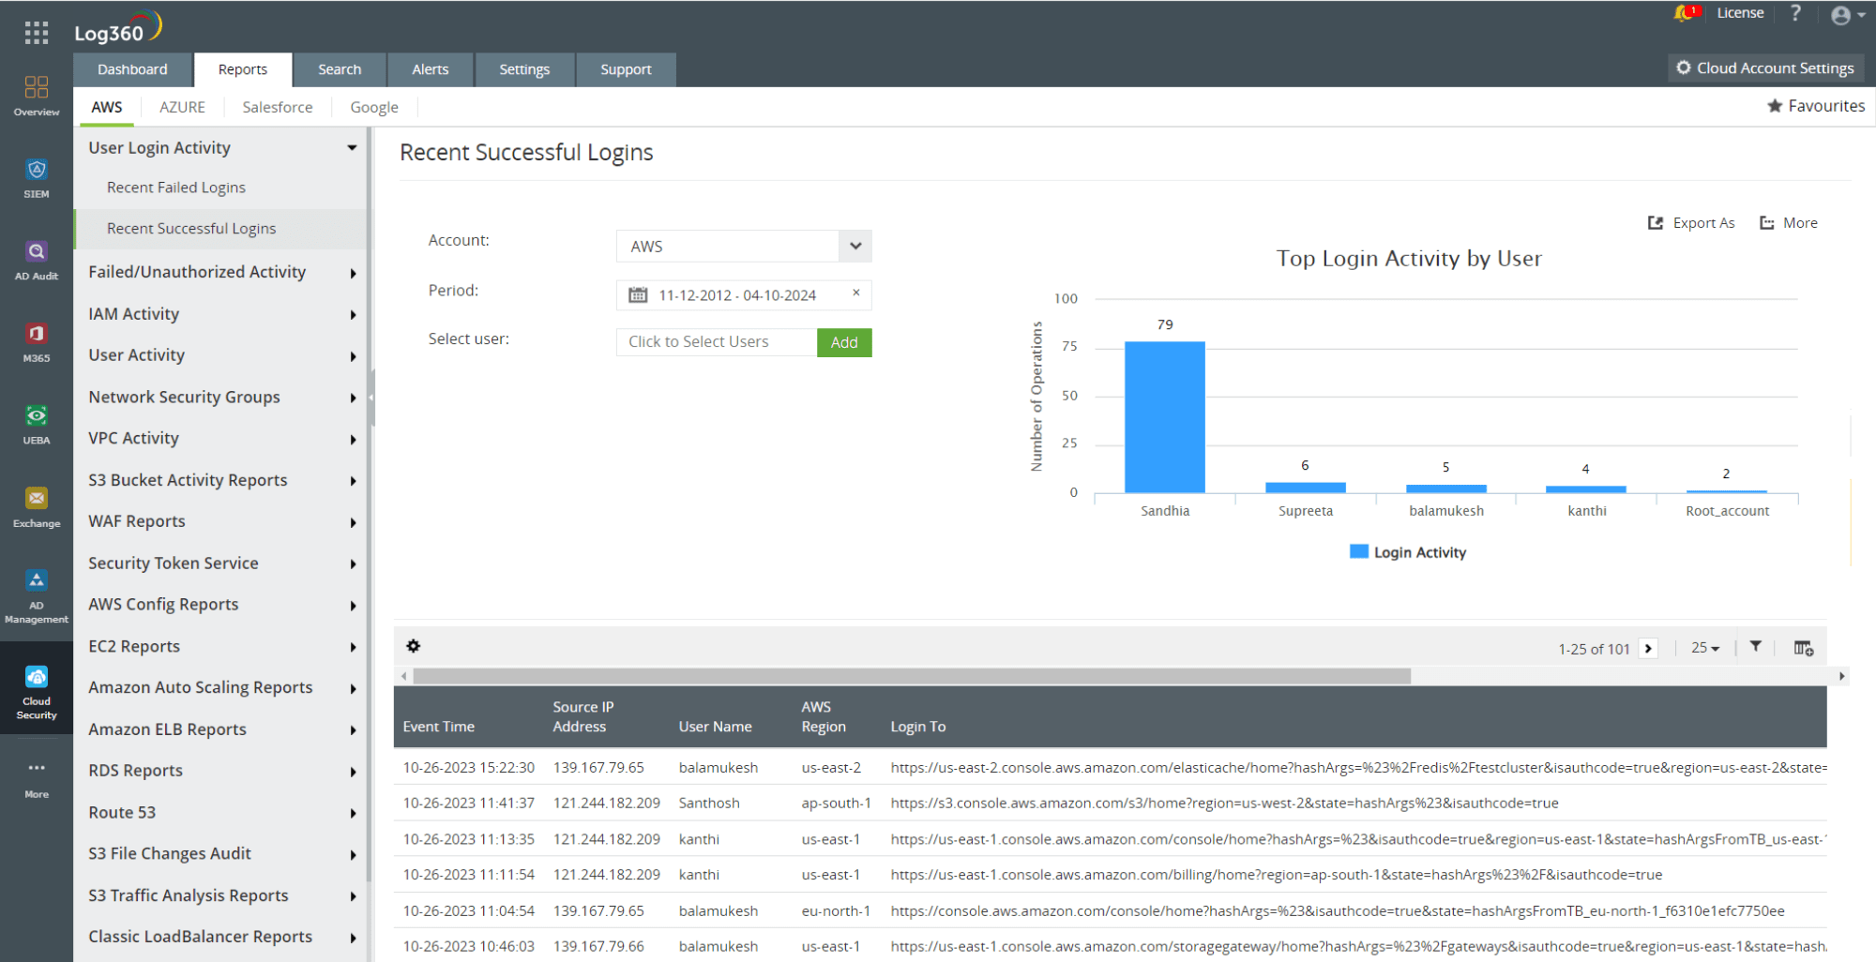Open Cloud Account Settings
This screenshot has height=962, width=1876.
[1765, 68]
